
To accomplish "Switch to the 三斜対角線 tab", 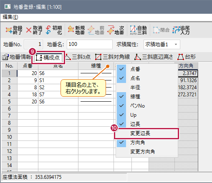I will tap(112, 57).
